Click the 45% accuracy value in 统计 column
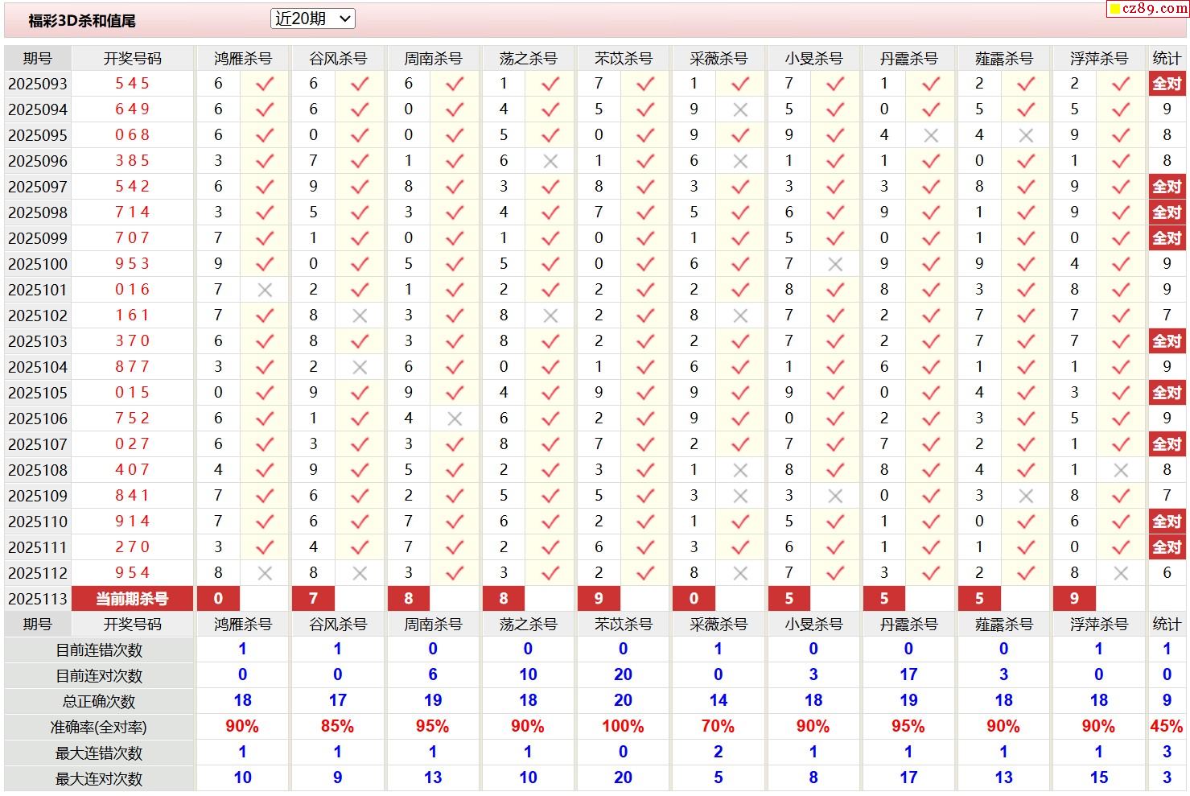This screenshot has width=1190, height=796. coord(1167,727)
